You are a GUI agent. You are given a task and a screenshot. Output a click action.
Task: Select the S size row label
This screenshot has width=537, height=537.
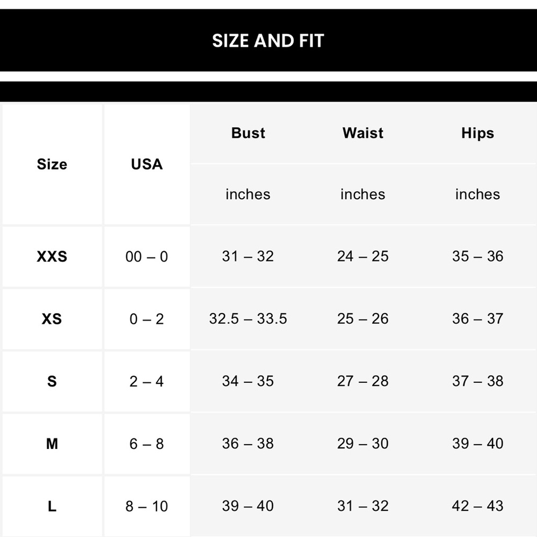[52, 381]
